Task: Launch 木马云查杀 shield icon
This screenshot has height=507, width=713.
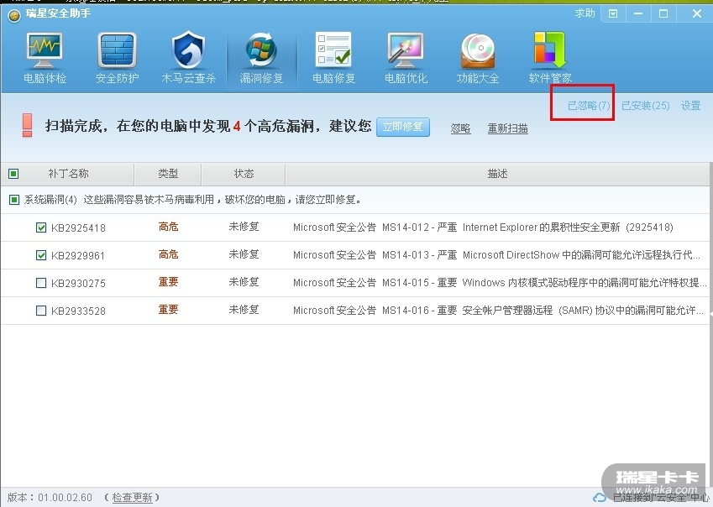Action: (188, 50)
